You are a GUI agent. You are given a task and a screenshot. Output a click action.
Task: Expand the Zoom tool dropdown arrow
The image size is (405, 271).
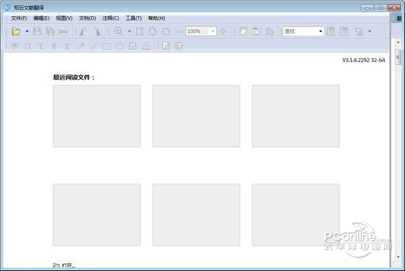130,32
